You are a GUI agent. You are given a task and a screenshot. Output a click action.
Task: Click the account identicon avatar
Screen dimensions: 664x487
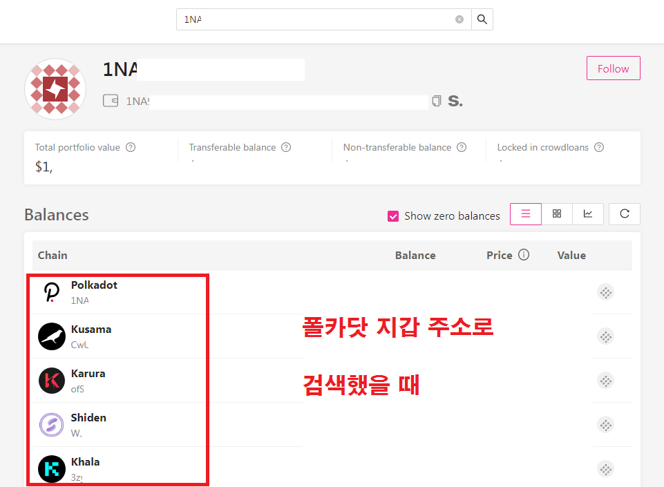55,89
